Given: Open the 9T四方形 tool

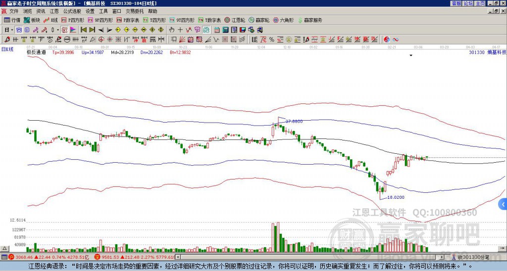Looking at the screenshot, I should click(x=182, y=20).
